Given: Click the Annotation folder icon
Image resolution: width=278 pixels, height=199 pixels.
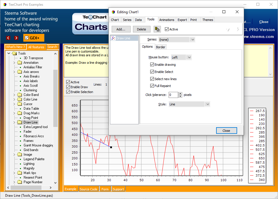Looking at the screenshot, I should click(x=20, y=62).
